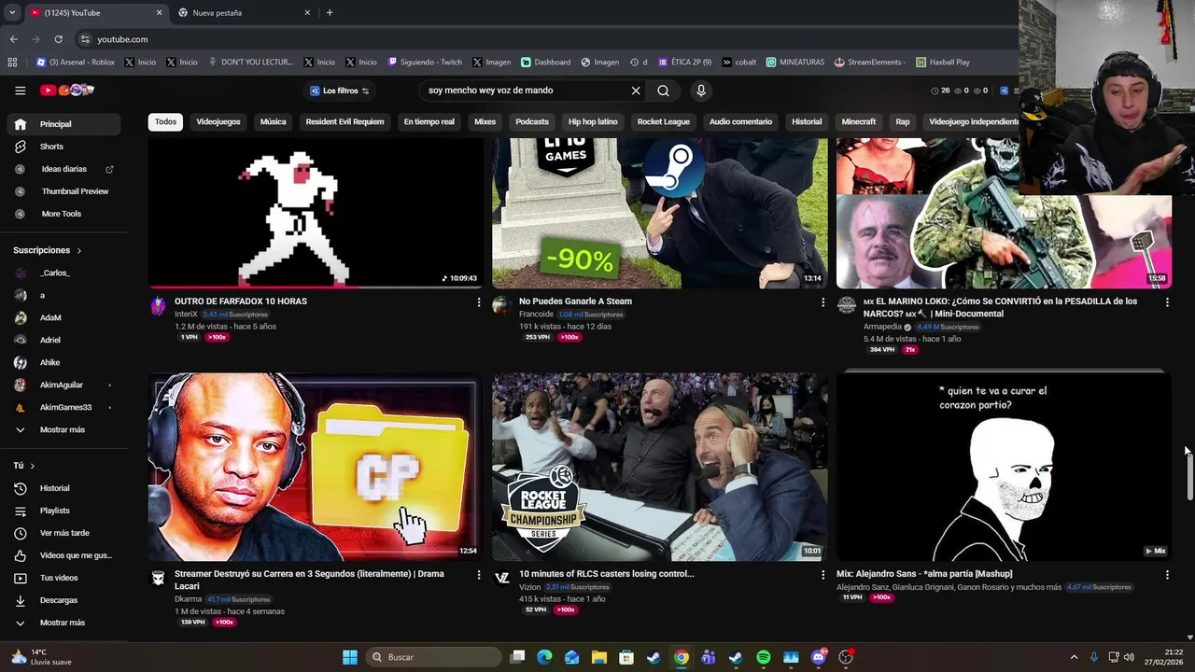Viewport: 1195px width, 672px height.
Task: Go back in Chrome
Action: pos(13,39)
